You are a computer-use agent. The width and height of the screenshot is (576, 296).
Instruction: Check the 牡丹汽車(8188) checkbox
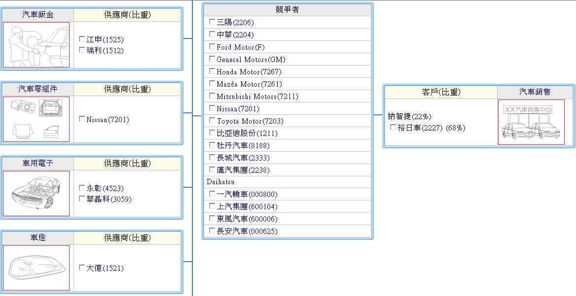coord(212,145)
